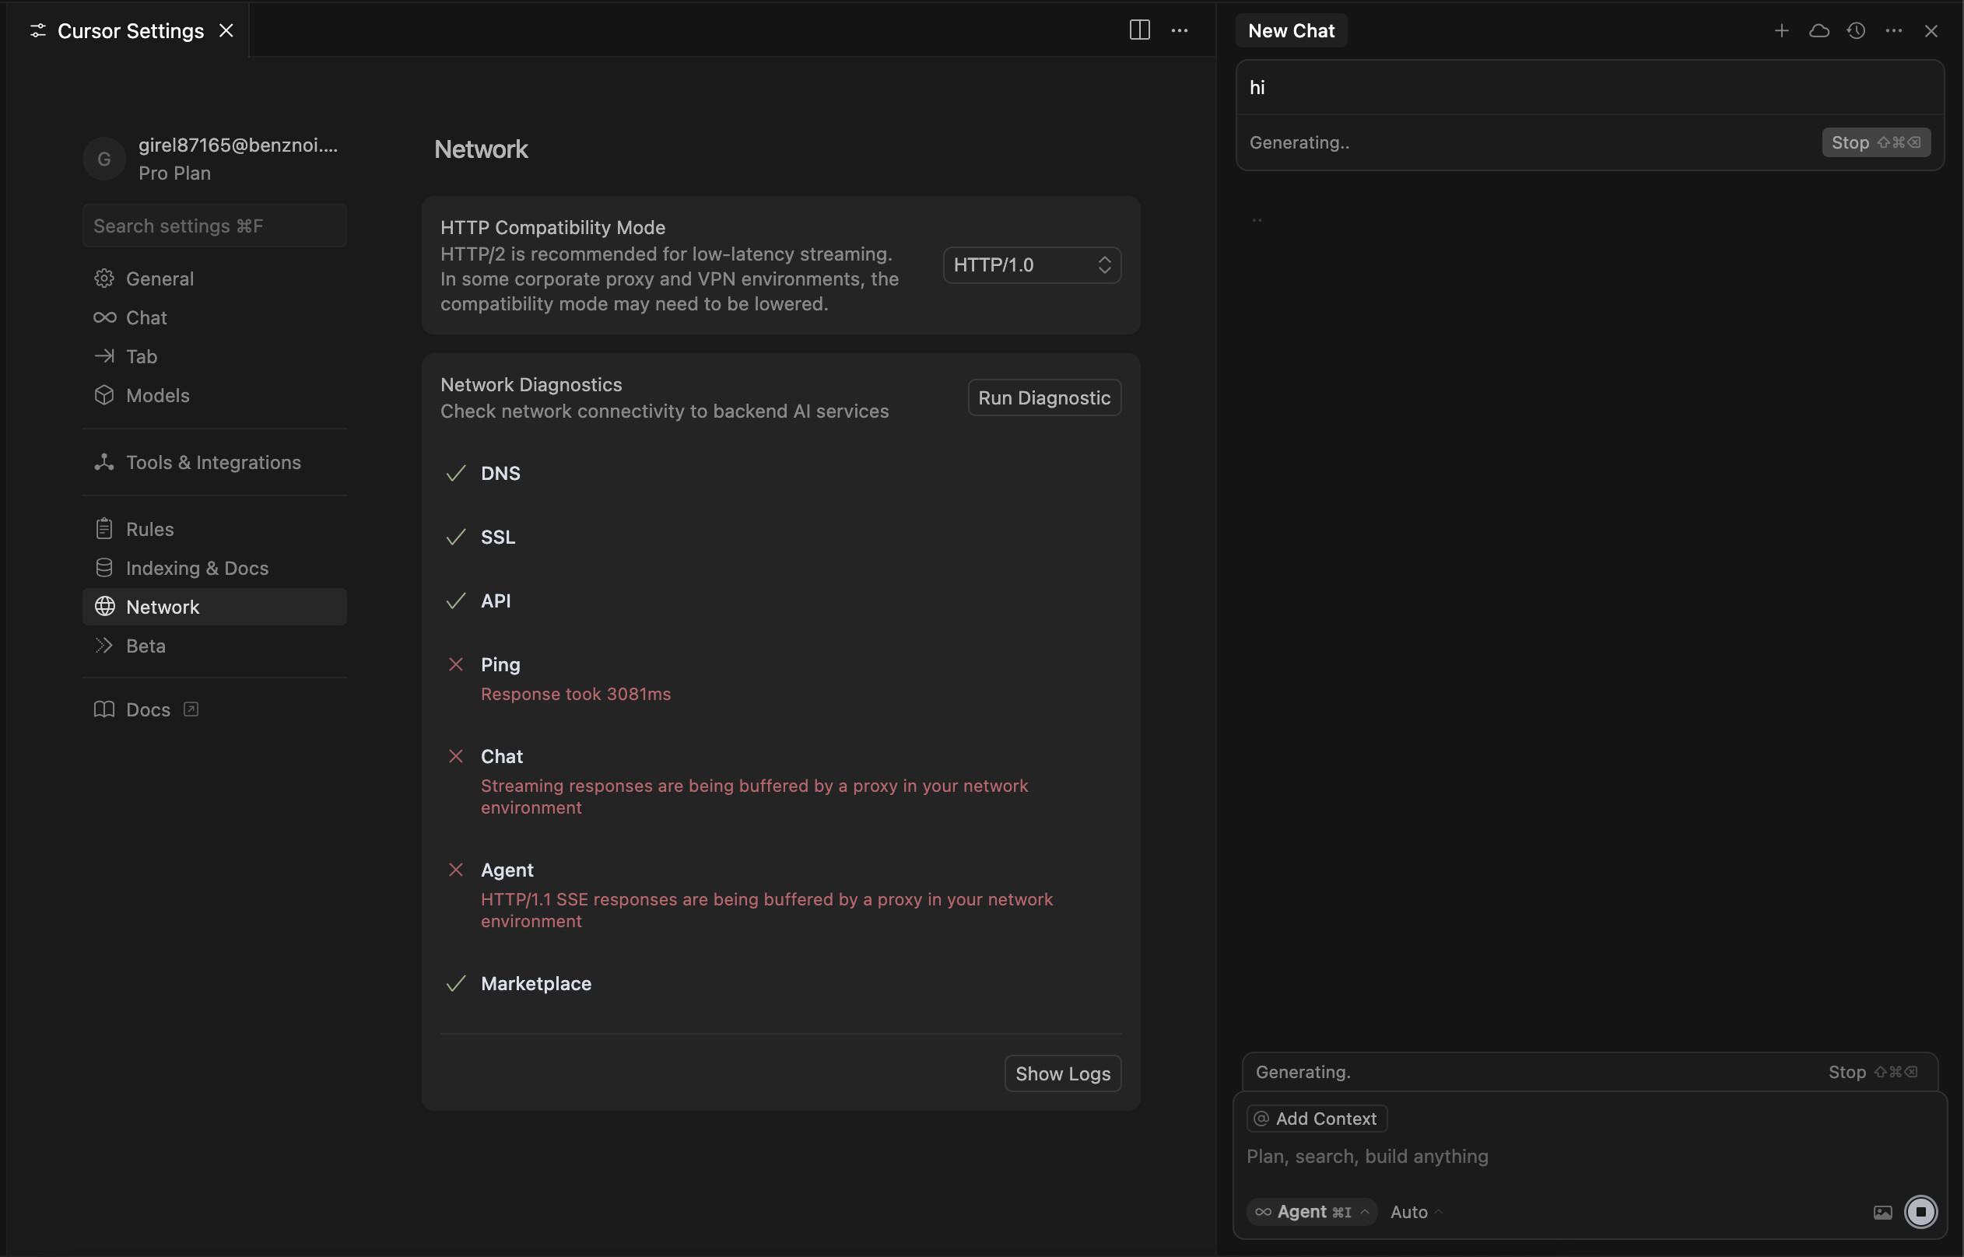Open Tab settings section
The height and width of the screenshot is (1257, 1964).
click(x=215, y=357)
